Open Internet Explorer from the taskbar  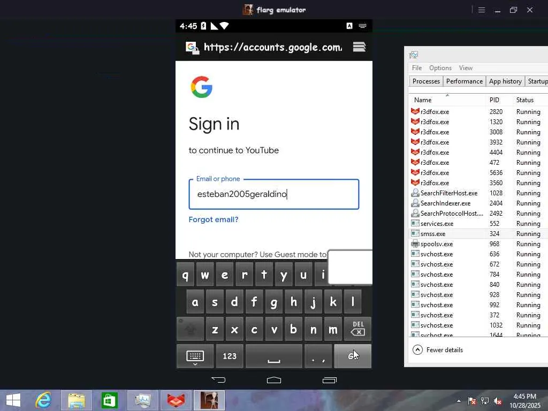click(x=43, y=400)
